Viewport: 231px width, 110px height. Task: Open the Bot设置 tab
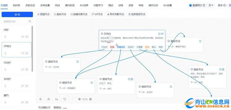168,5
